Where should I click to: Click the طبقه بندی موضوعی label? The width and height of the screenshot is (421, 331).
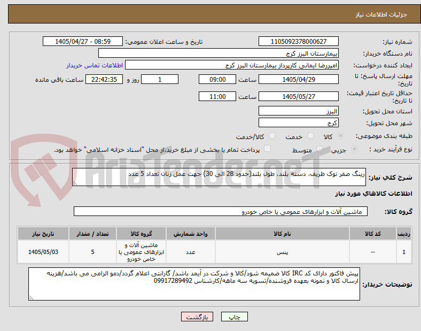click(384, 136)
